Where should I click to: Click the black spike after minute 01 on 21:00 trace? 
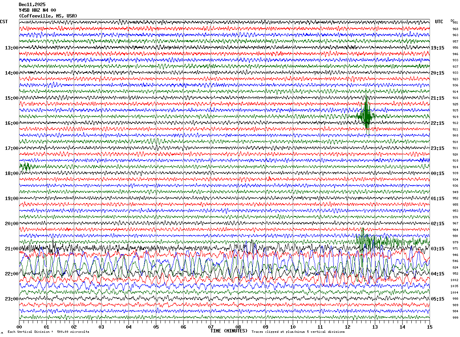[x=53, y=247]
